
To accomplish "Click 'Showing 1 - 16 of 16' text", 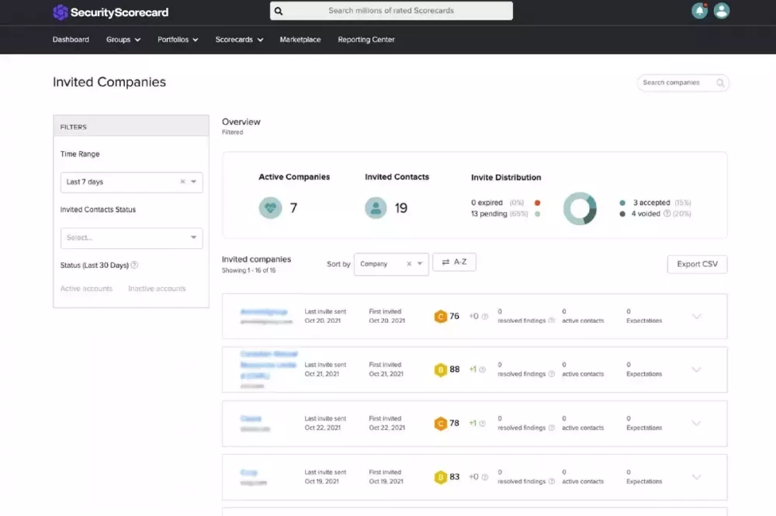I will click(x=248, y=271).
